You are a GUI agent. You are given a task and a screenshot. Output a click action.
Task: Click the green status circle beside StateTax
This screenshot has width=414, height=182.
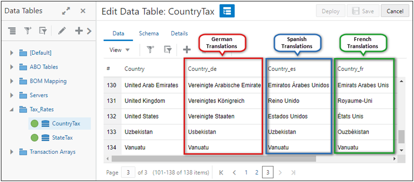[x=35, y=138]
